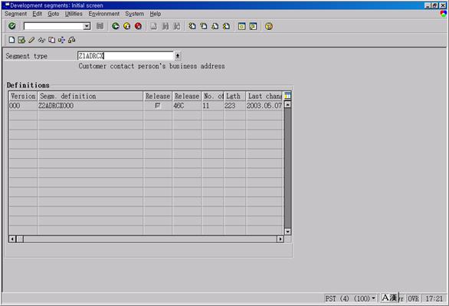Display segment with the glasses icon
Screen dimensions: 449x306
[41, 40]
